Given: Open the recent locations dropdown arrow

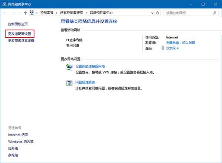Looking at the screenshot, I should (20, 13).
